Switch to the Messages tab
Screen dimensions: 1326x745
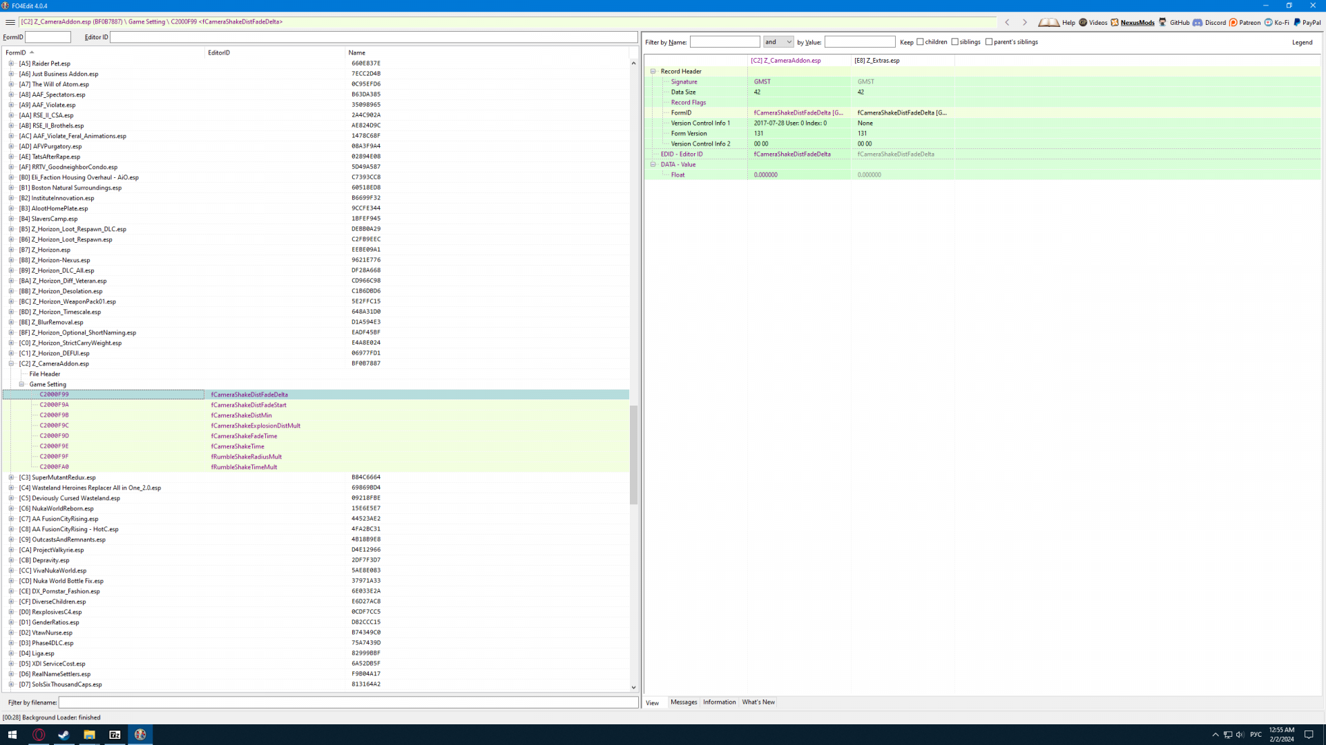point(684,702)
